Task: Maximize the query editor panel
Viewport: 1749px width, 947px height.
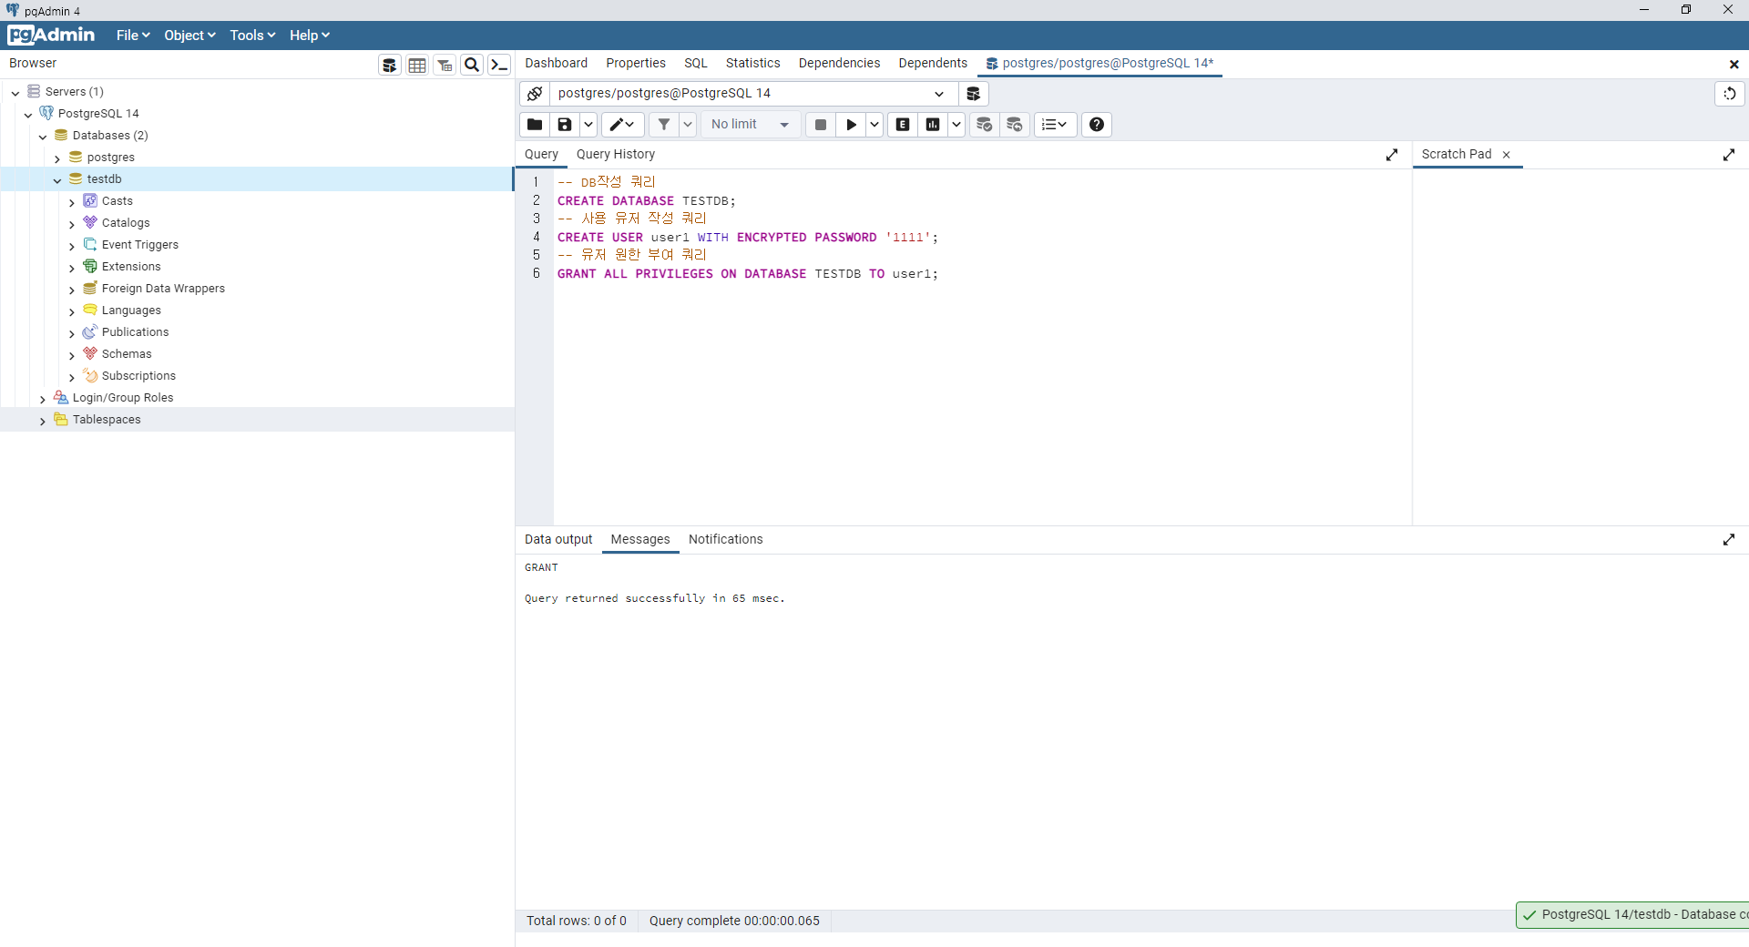Action: (x=1392, y=155)
